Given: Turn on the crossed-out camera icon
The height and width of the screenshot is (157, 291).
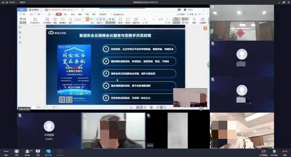Looking at the screenshot, I should coord(263,152).
